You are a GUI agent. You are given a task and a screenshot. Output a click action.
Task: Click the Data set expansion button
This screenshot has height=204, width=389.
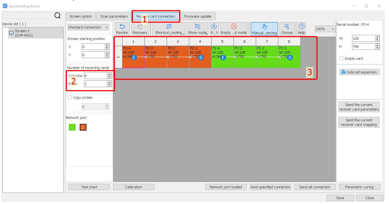pyautogui.click(x=359, y=72)
